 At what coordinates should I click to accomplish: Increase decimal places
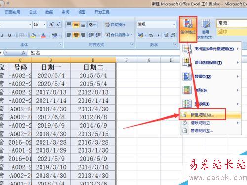tap(166, 35)
